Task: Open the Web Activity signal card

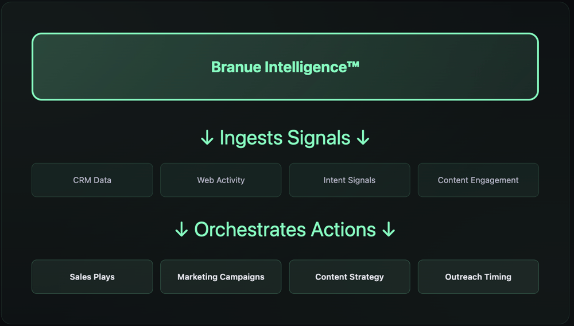Action: (x=221, y=180)
